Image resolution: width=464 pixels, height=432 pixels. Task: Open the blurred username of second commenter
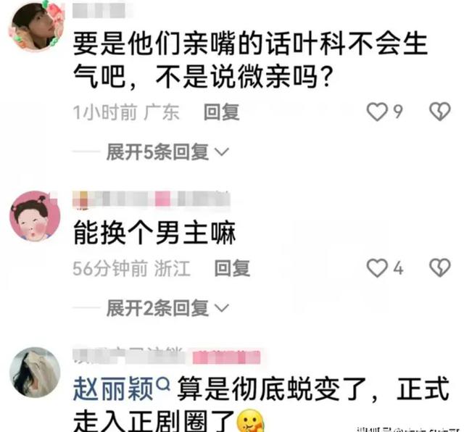(152, 199)
